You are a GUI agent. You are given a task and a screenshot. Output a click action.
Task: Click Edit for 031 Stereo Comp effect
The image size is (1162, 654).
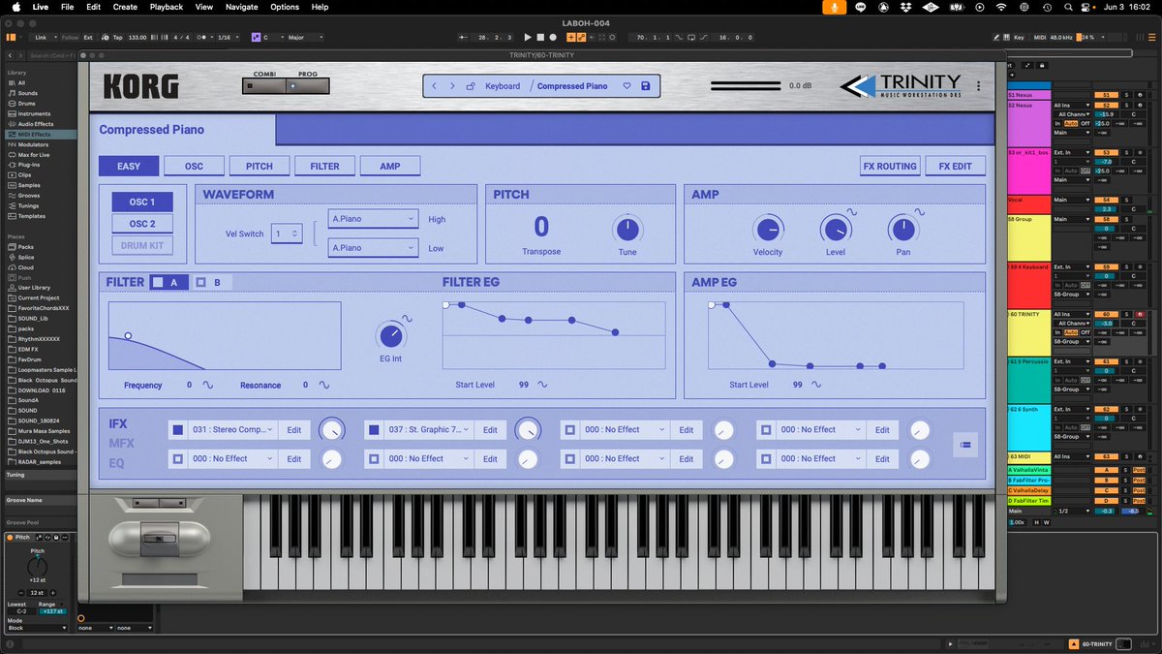tap(294, 429)
